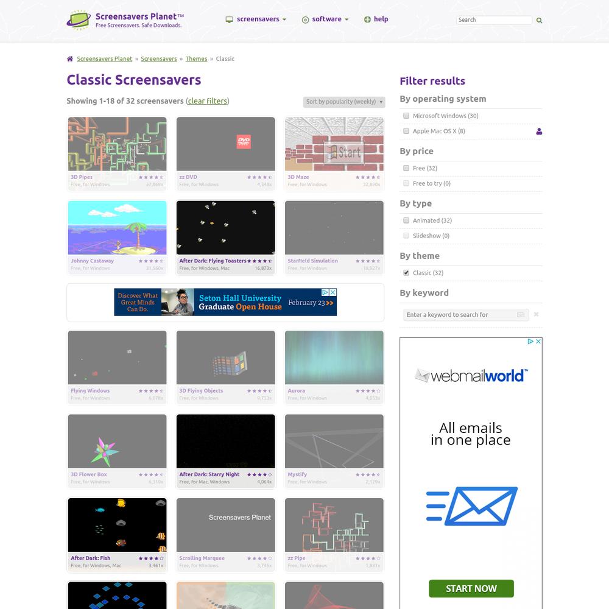Image resolution: width=609 pixels, height=609 pixels.
Task: Open the zz DVD thumbnail
Action: point(226,144)
